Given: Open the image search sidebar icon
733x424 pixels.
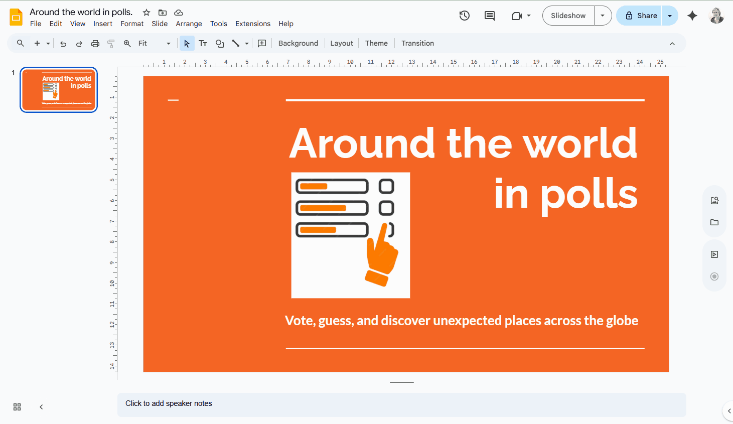Looking at the screenshot, I should point(714,200).
